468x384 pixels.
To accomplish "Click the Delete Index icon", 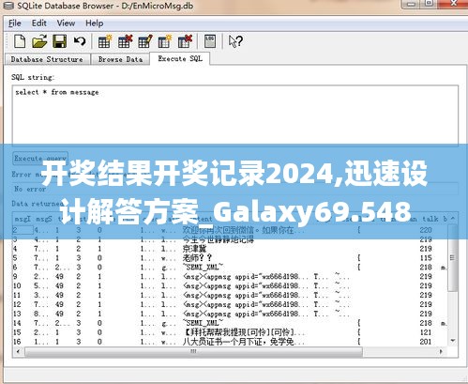I will (185, 41).
